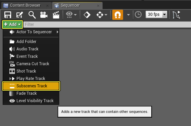Open the eye options dropdown arrow
Viewport: 191px width, 126px height.
[x=75, y=15]
